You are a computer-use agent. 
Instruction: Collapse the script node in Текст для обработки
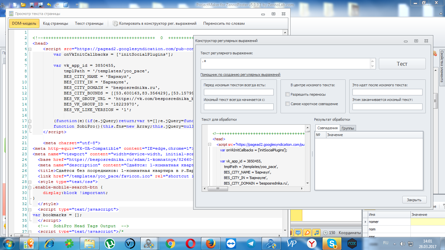coord(209,145)
